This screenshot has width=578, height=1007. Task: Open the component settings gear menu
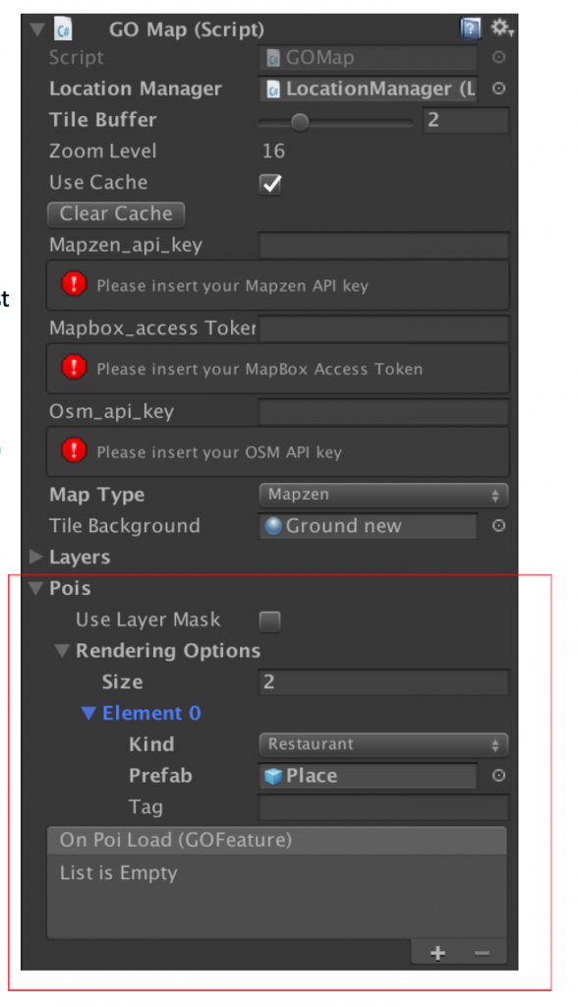[x=501, y=28]
